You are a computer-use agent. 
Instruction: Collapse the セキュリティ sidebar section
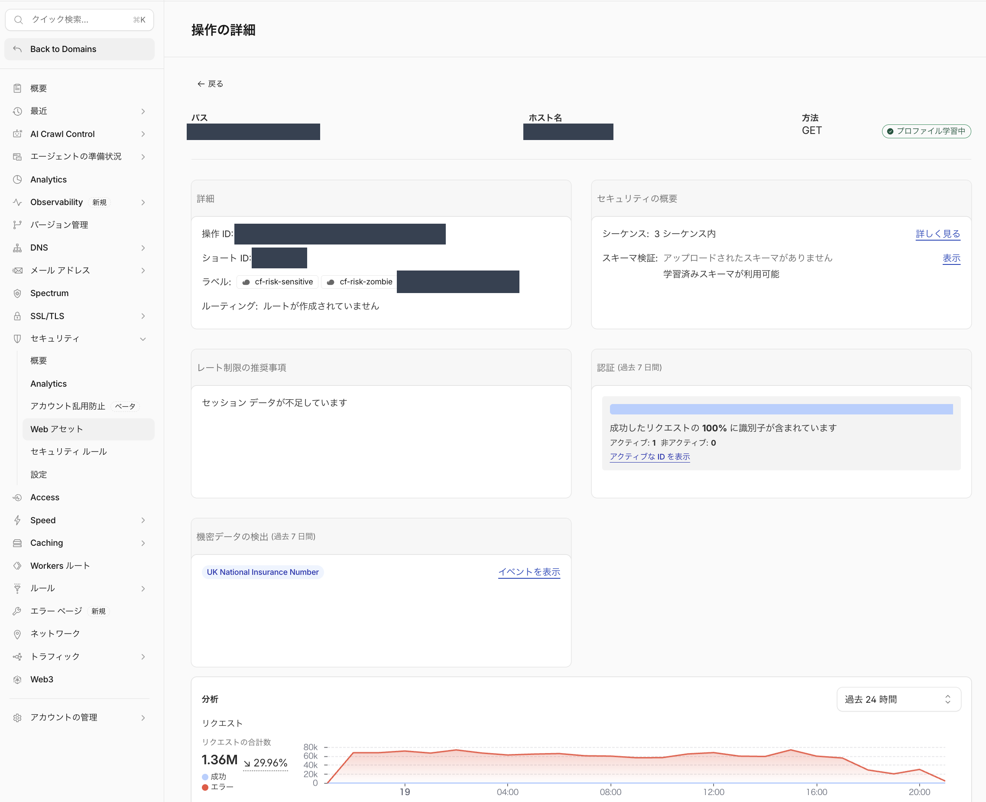(x=143, y=339)
